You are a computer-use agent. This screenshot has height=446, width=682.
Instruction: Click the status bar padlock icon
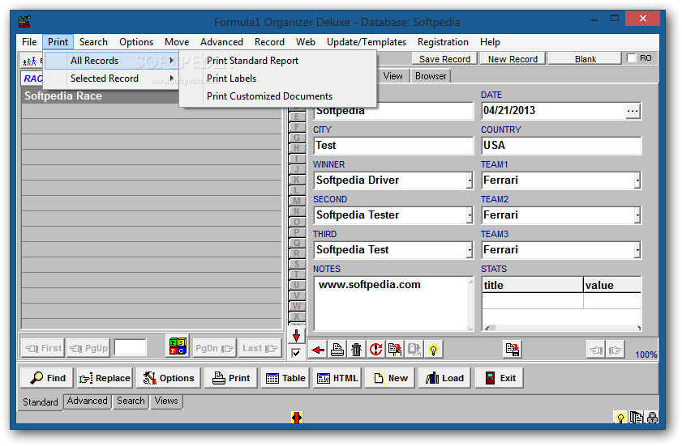pyautogui.click(x=652, y=418)
